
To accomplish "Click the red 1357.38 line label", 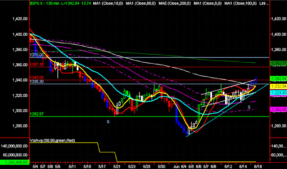I will pyautogui.click(x=37, y=65).
